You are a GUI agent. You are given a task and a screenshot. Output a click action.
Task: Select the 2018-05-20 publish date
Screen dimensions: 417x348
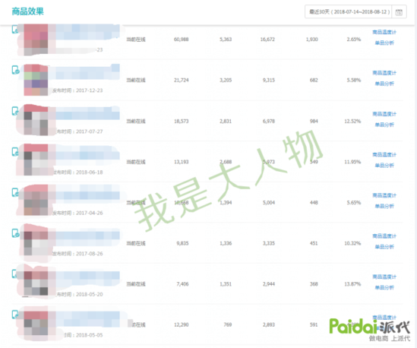click(90, 294)
